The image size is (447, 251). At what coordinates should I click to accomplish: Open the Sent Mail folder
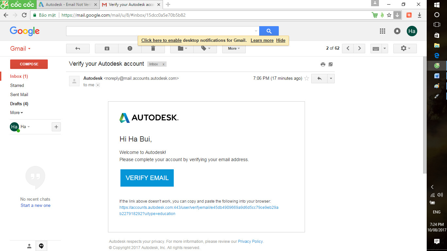pos(19,94)
